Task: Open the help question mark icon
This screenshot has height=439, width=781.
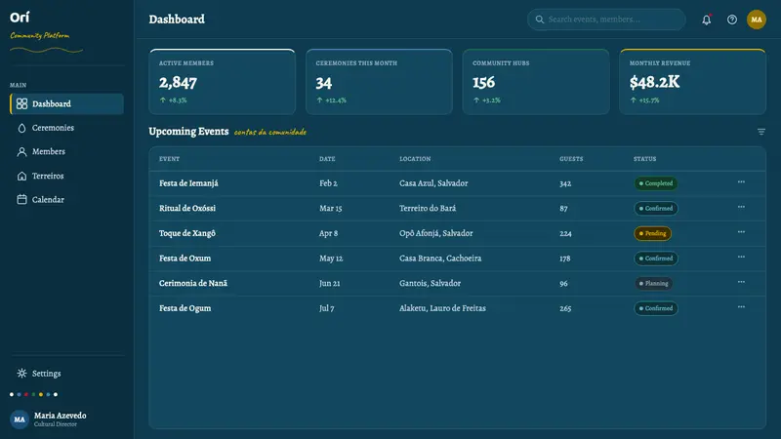Action: click(x=731, y=20)
